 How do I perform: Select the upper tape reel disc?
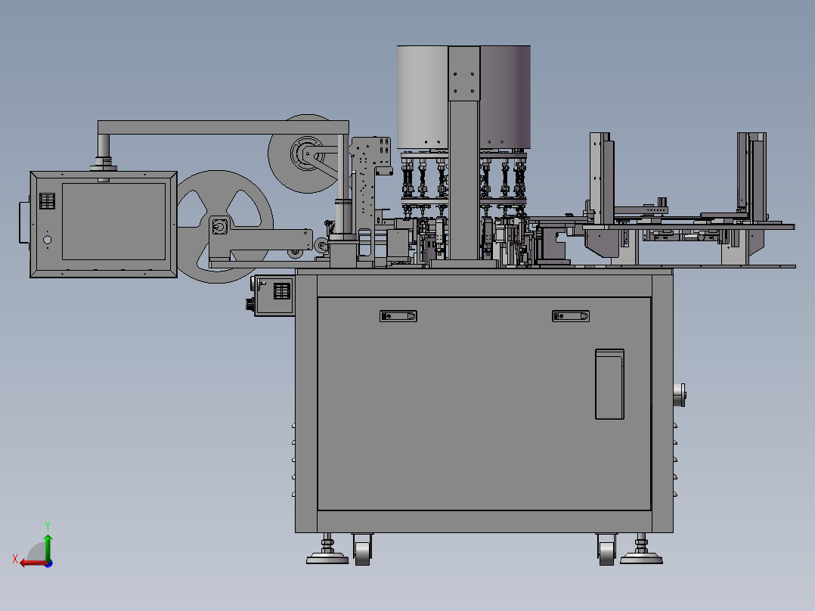(x=307, y=154)
